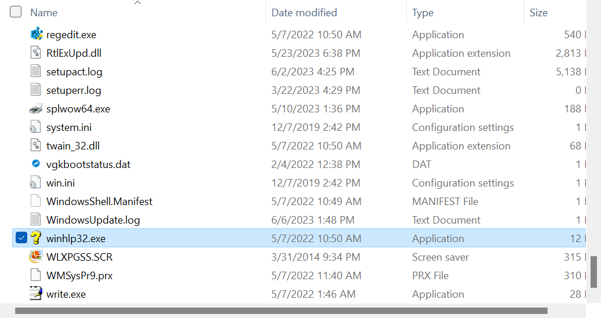Click the RtlExUpd.dll file icon
This screenshot has height=318, width=601.
pyautogui.click(x=36, y=53)
